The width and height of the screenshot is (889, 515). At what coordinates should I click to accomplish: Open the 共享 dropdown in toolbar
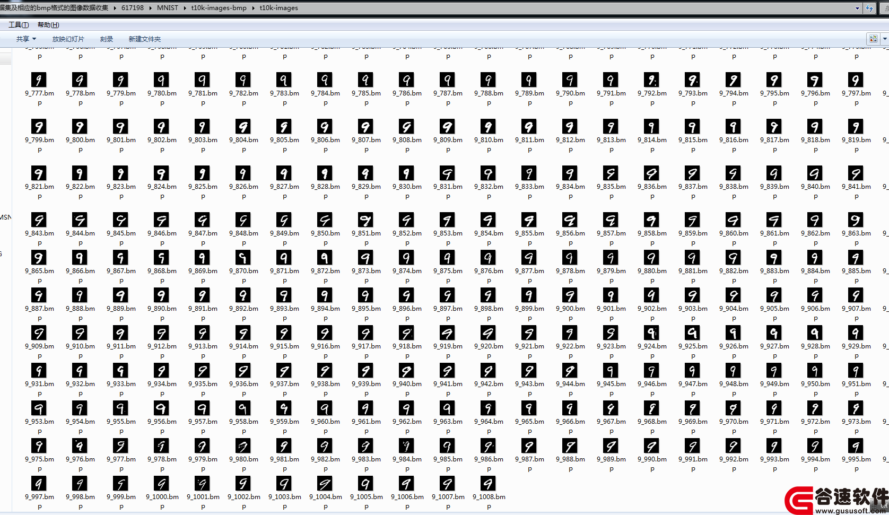[x=26, y=39]
